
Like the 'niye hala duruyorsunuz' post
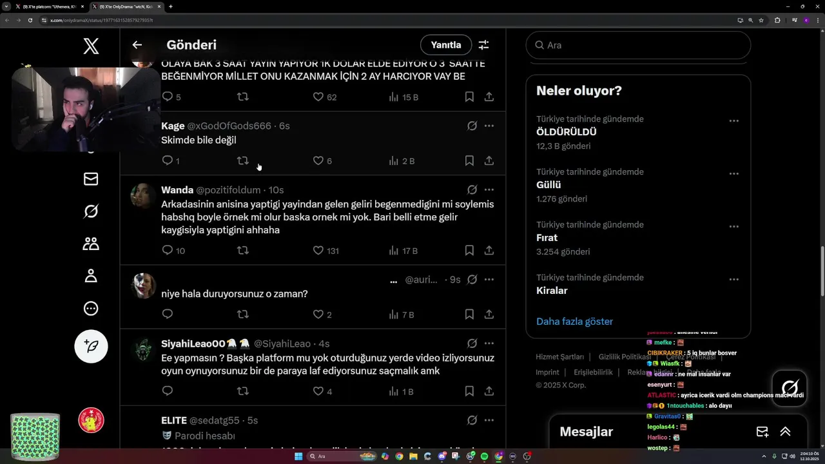coord(318,314)
